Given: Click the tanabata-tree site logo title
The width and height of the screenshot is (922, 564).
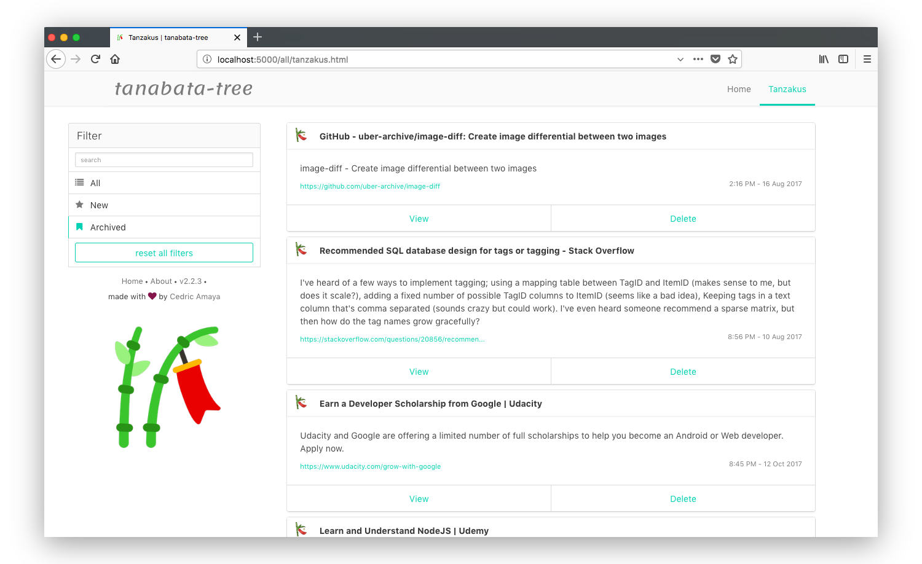Looking at the screenshot, I should 184,88.
